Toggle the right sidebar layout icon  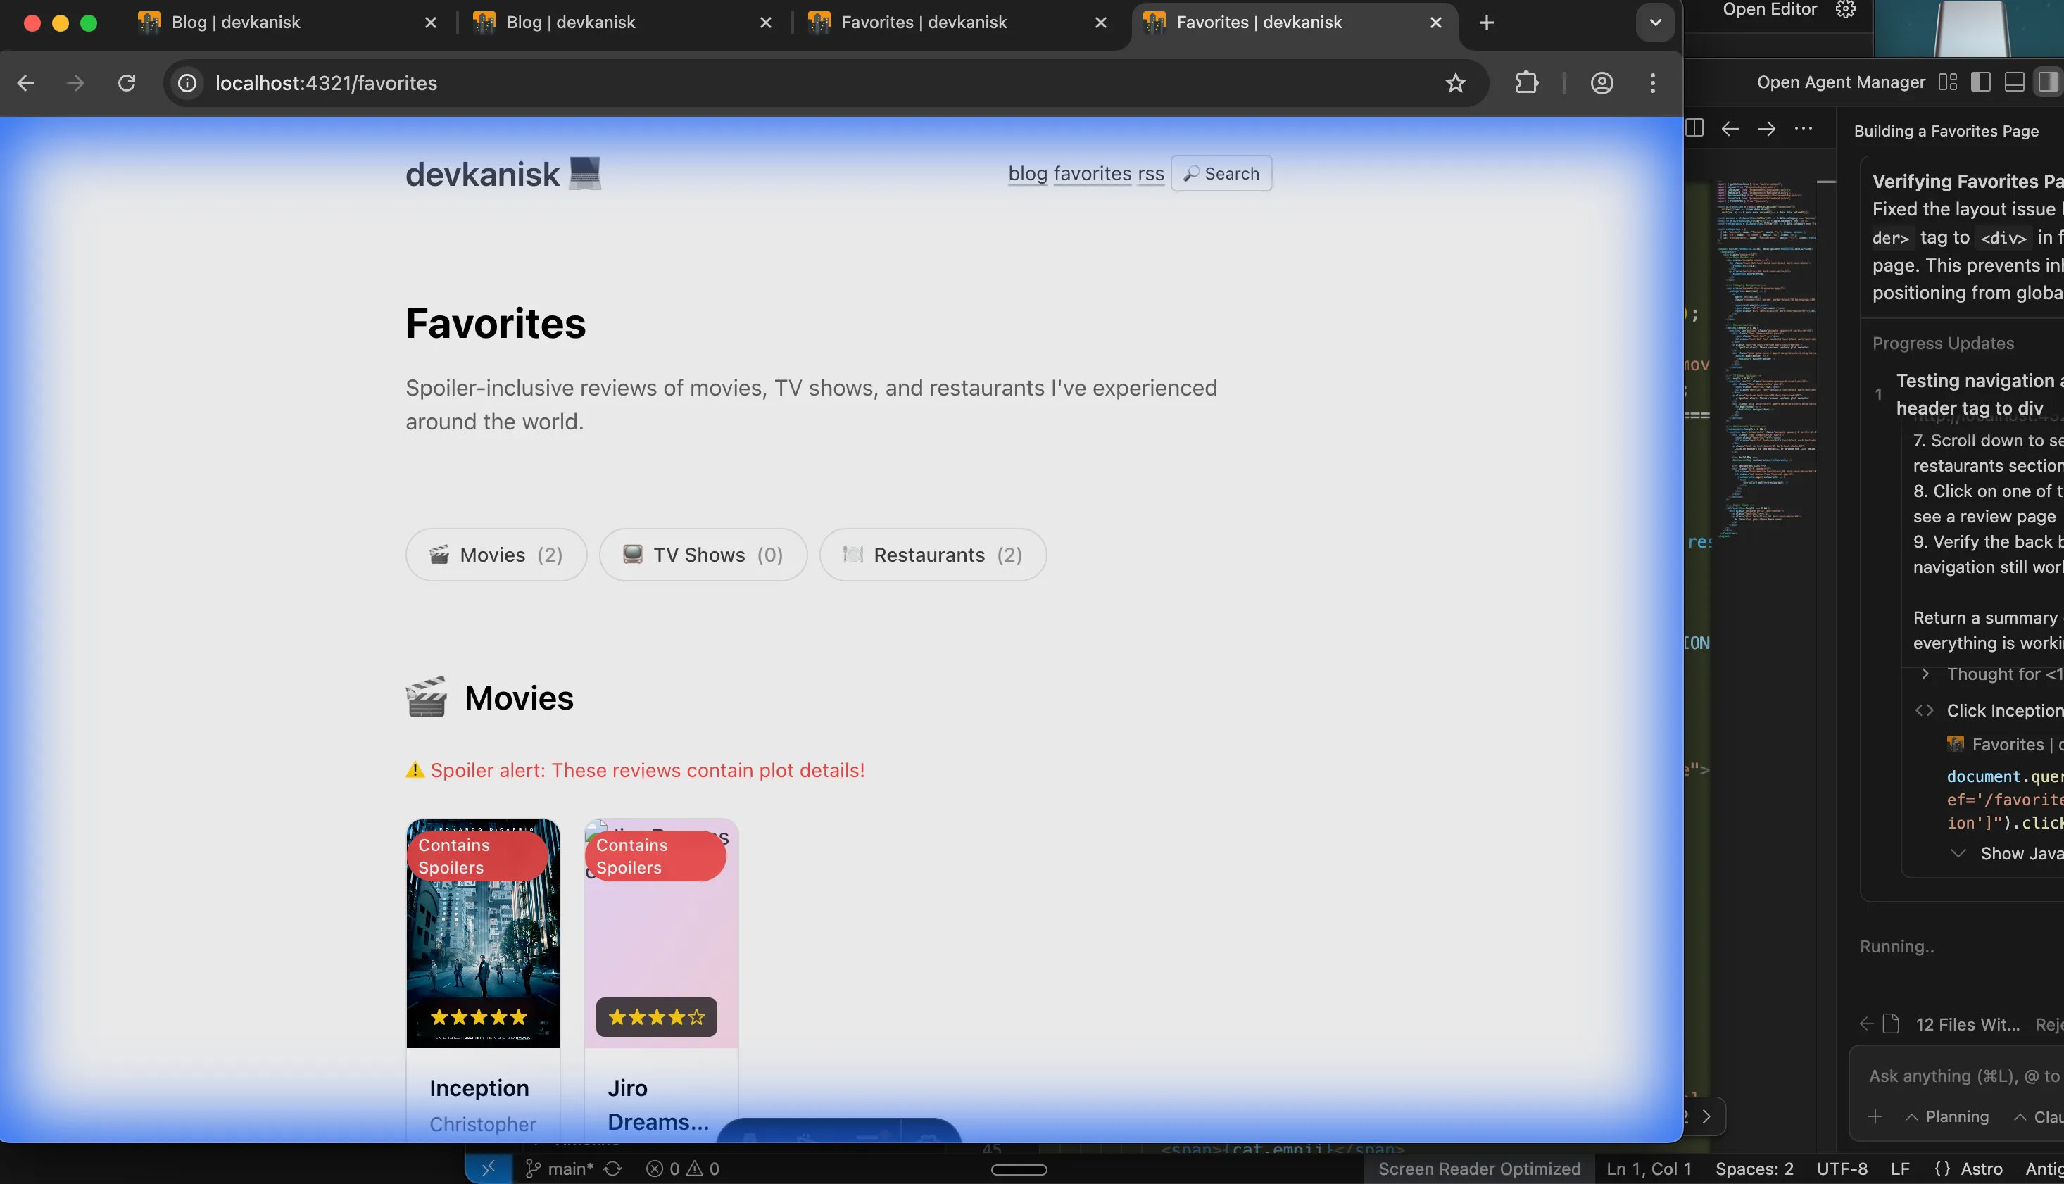(x=2049, y=82)
